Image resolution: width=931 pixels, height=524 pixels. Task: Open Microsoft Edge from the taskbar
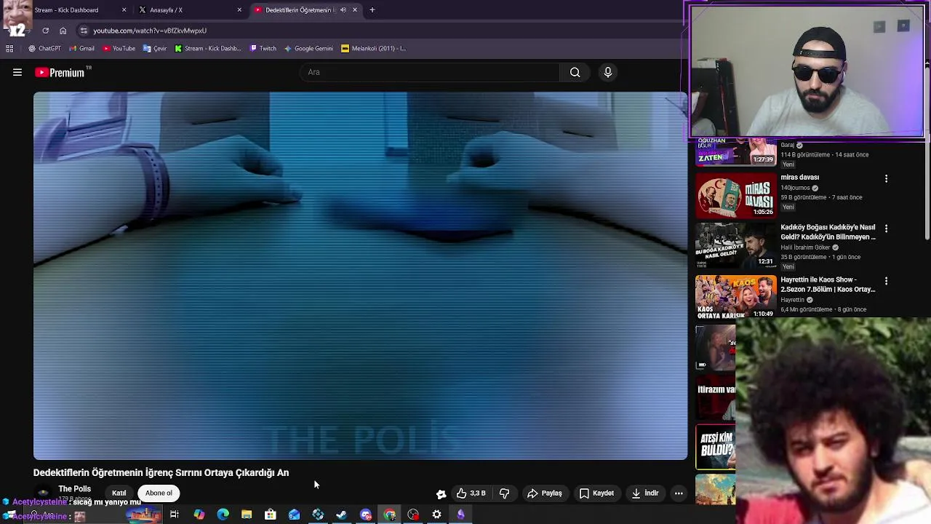(223, 515)
